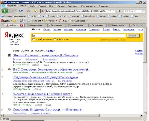Expand the Нет апдейтов dropdown
The image size is (149, 121).
click(87, 21)
